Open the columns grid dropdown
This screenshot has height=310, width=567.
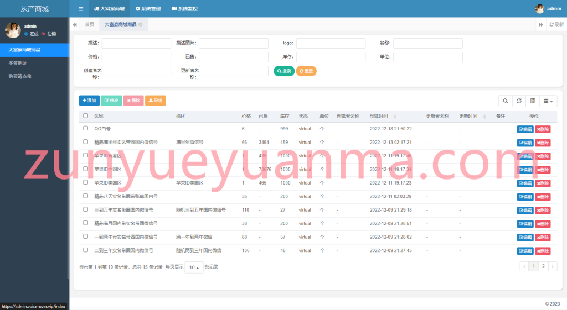coord(548,101)
